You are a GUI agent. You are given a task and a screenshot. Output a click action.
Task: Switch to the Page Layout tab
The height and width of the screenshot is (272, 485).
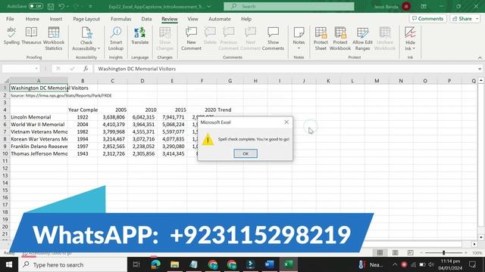click(86, 19)
